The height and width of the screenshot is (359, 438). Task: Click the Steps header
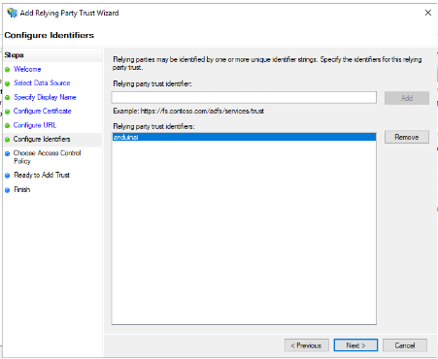click(x=14, y=55)
